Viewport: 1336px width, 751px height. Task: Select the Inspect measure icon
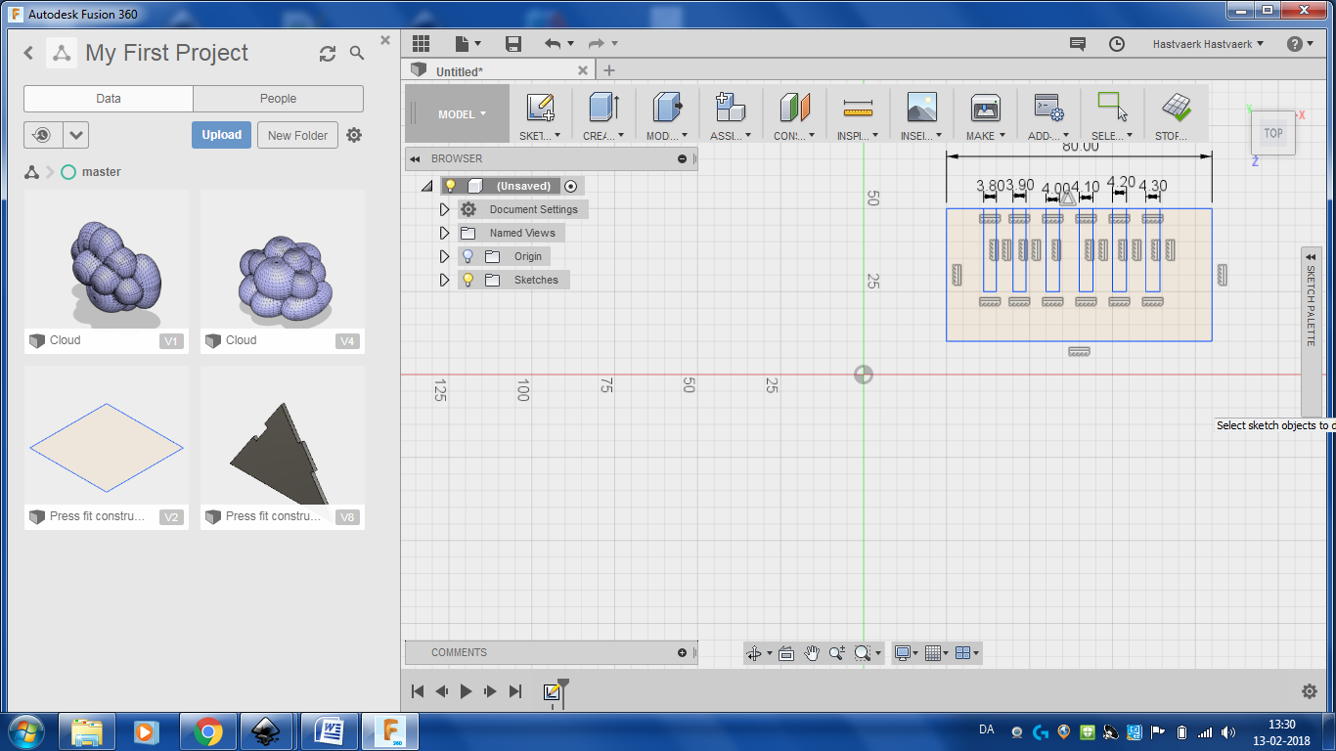pos(858,108)
